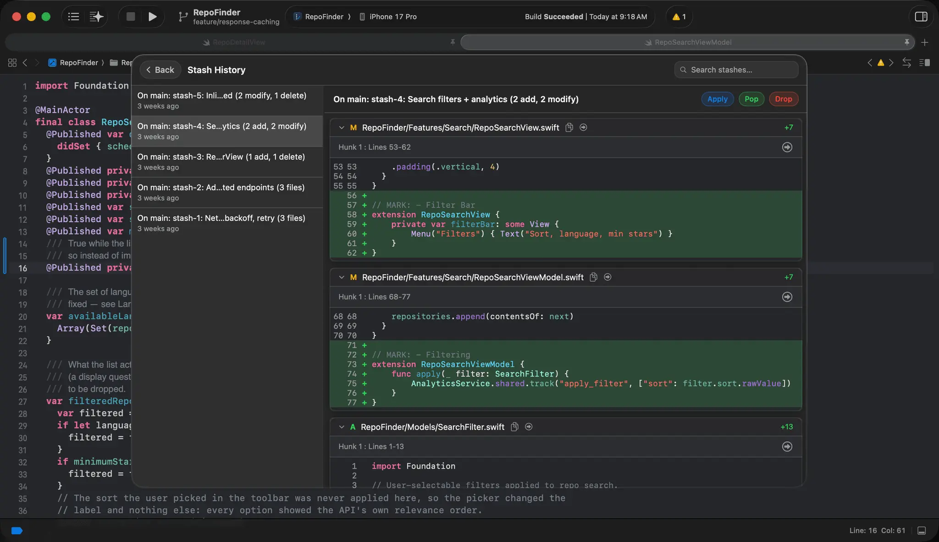Apply the hunk for Lines 53-62
Image resolution: width=939 pixels, height=542 pixels.
click(x=787, y=147)
